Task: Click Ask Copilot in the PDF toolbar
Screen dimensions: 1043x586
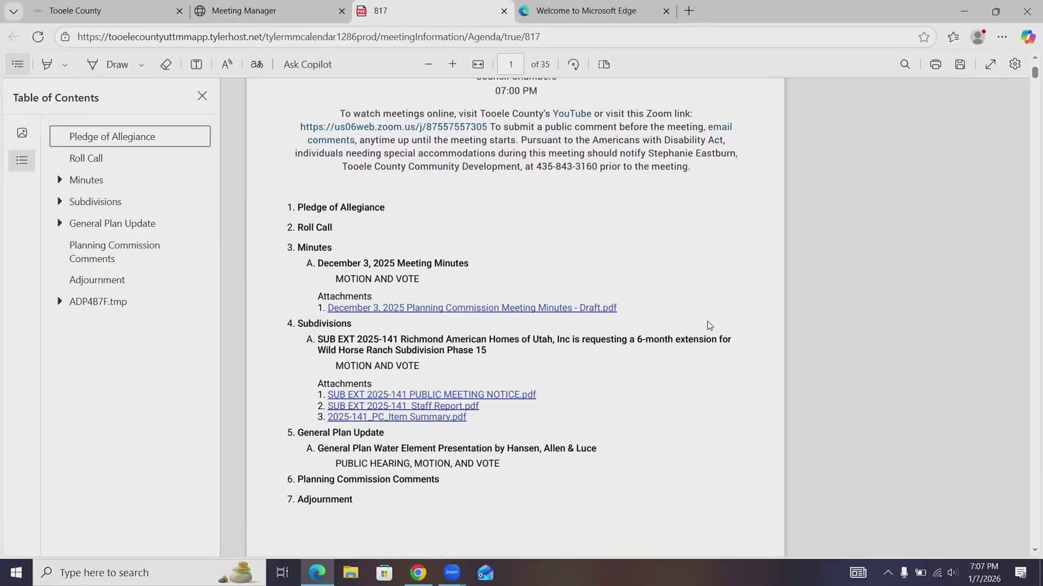Action: (307, 64)
